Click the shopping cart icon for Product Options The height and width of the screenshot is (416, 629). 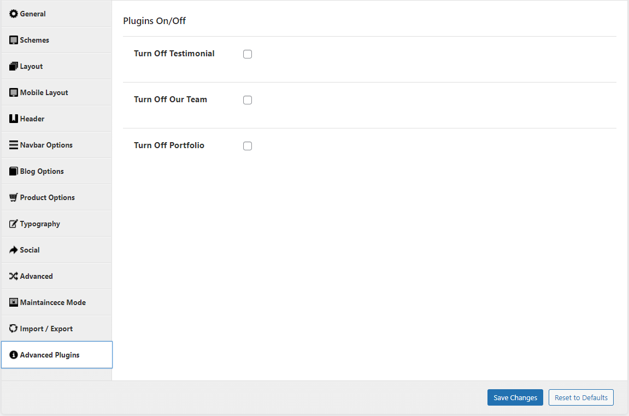pyautogui.click(x=14, y=197)
